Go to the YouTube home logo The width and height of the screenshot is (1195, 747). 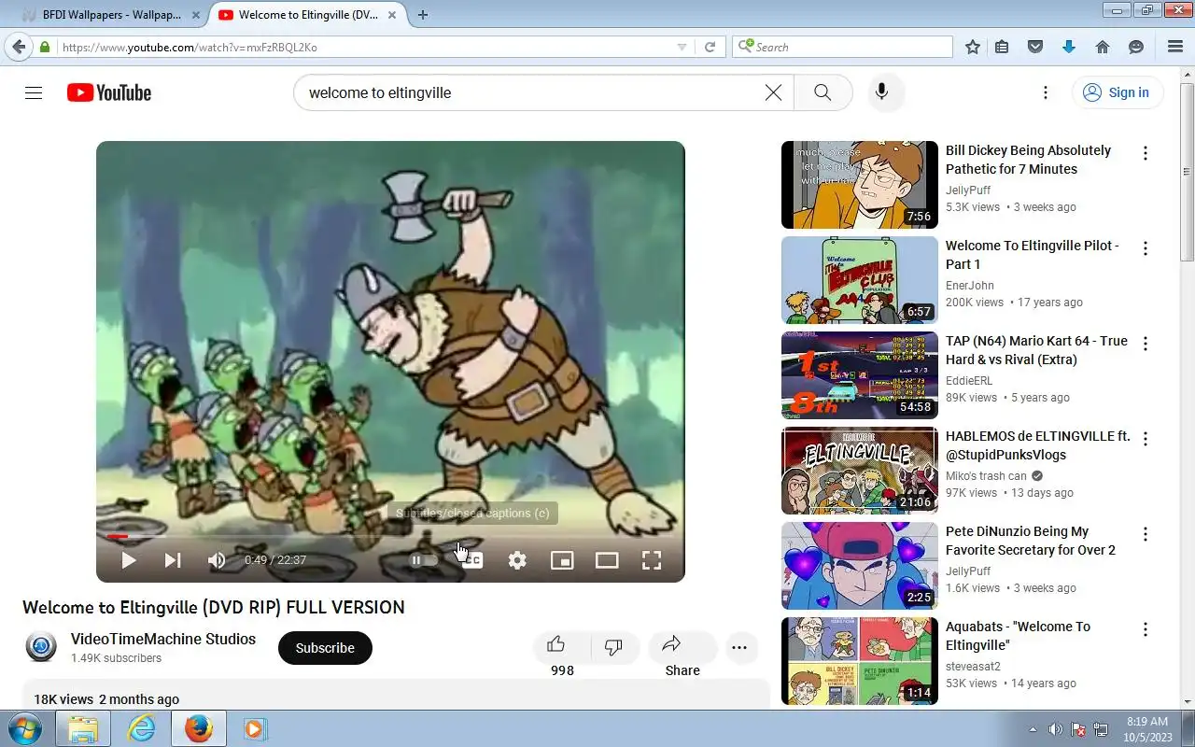[x=108, y=92]
